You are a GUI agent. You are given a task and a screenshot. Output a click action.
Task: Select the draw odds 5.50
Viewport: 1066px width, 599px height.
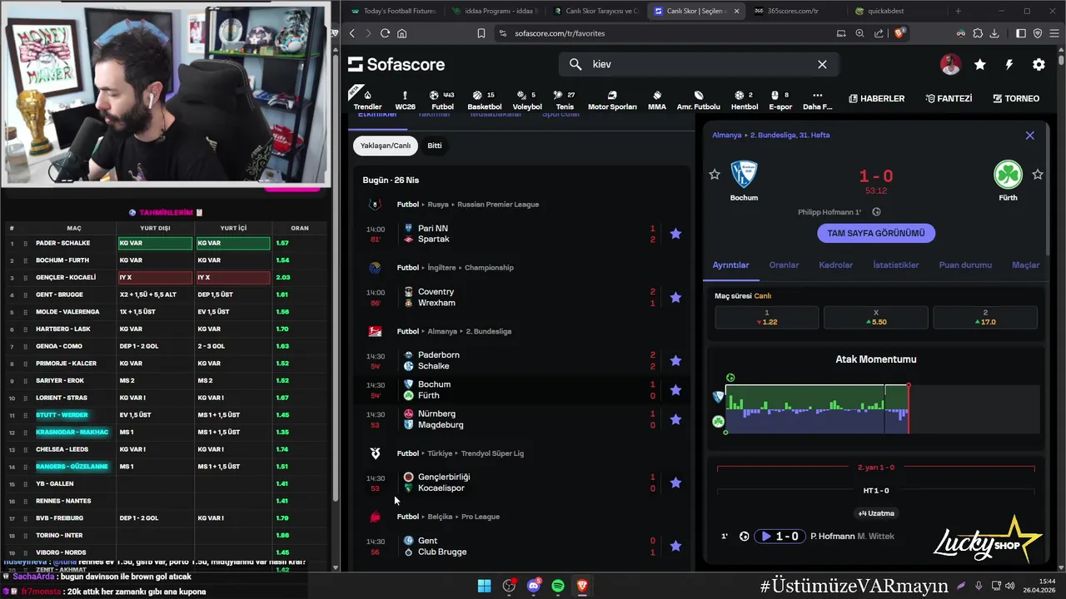(x=875, y=317)
